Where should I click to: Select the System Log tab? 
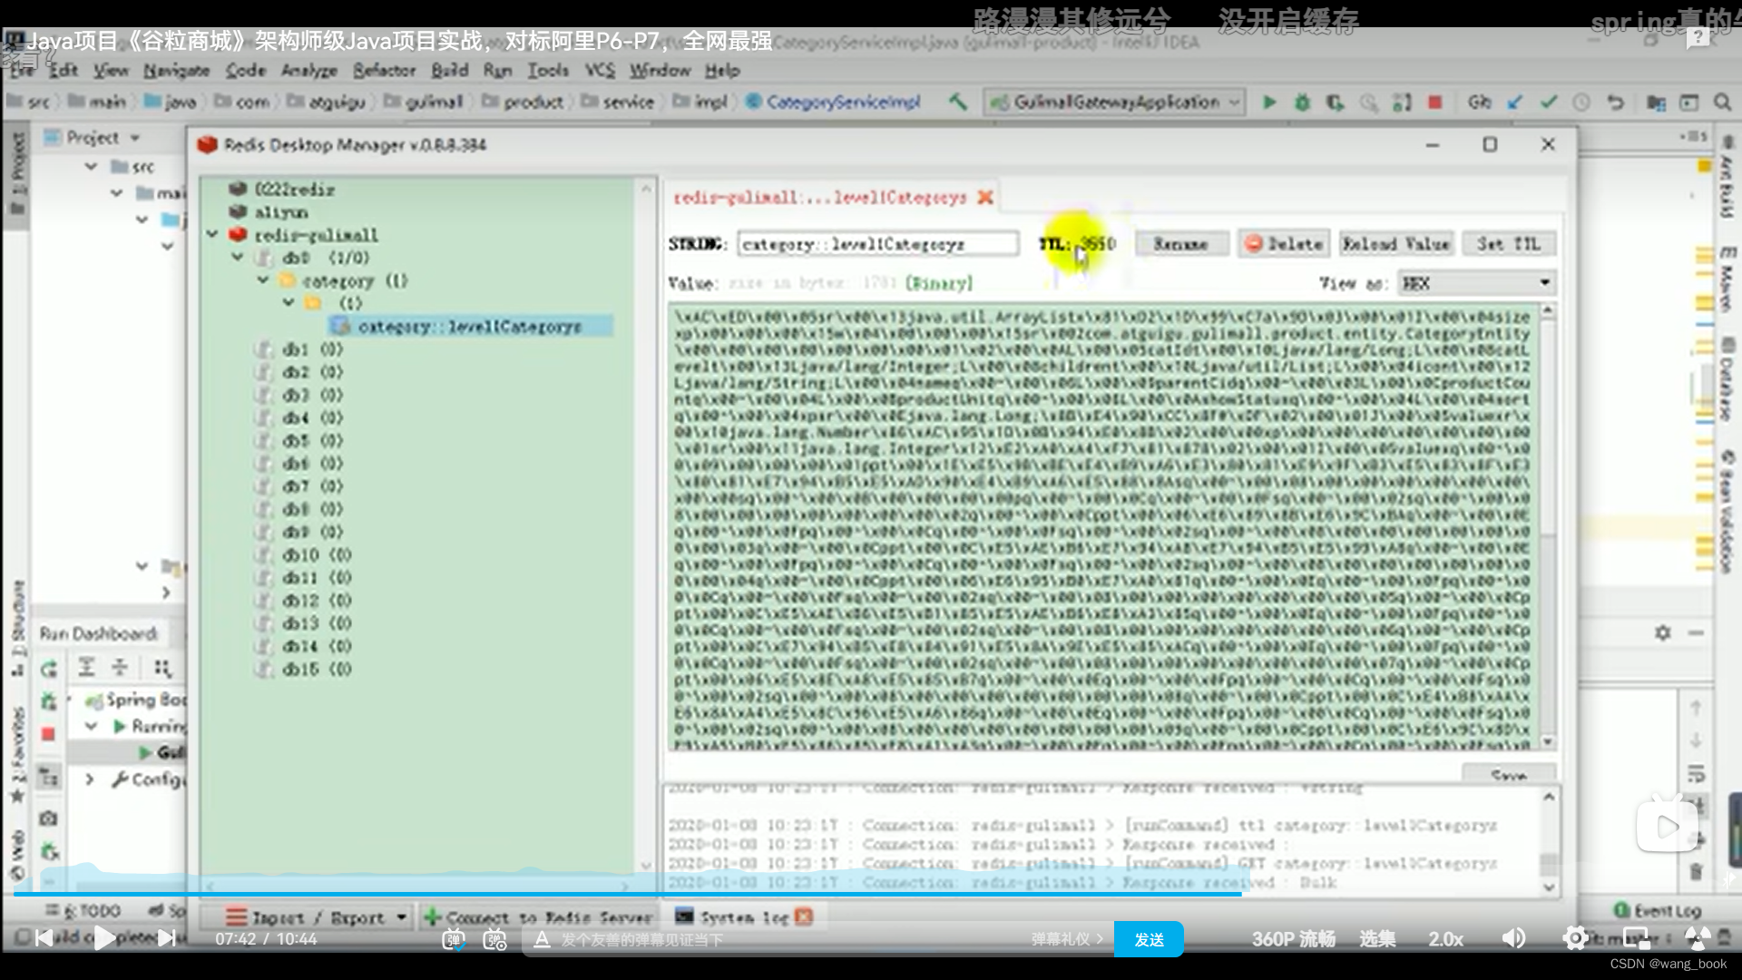coord(742,916)
